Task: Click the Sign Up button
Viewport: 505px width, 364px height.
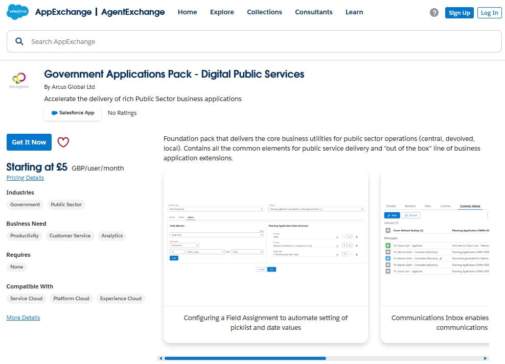Action: pyautogui.click(x=460, y=13)
